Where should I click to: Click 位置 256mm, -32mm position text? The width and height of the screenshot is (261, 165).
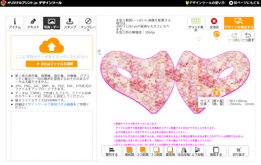pos(227,104)
